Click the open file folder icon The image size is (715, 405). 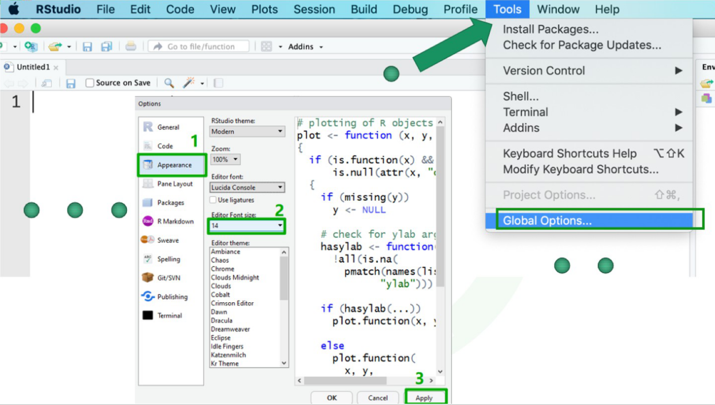tap(55, 47)
